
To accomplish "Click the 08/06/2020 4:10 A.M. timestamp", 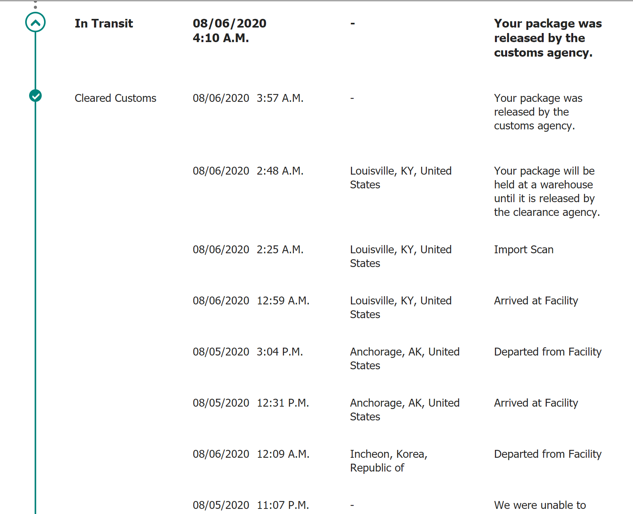I will 229,31.
